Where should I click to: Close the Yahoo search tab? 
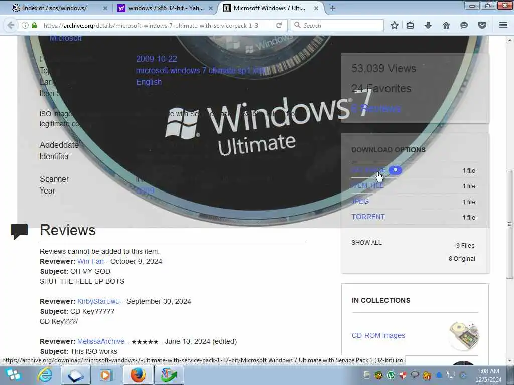pos(211,8)
